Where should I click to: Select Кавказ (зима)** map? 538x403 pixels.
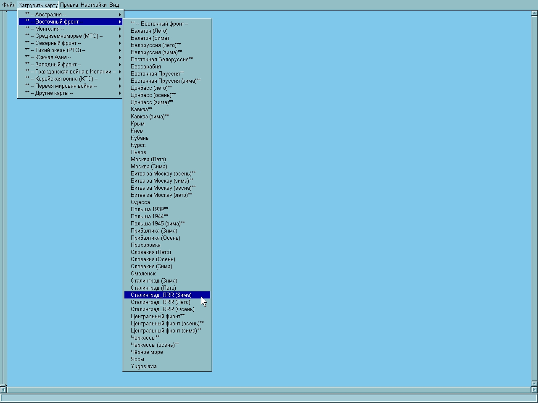click(x=167, y=117)
